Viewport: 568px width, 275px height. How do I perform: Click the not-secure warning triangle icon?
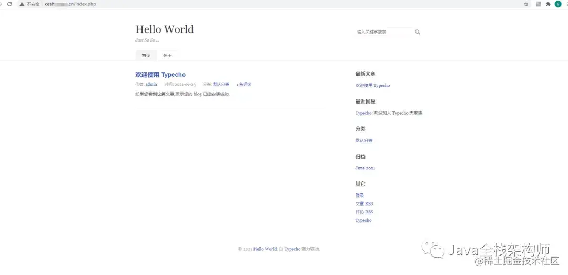(x=22, y=4)
